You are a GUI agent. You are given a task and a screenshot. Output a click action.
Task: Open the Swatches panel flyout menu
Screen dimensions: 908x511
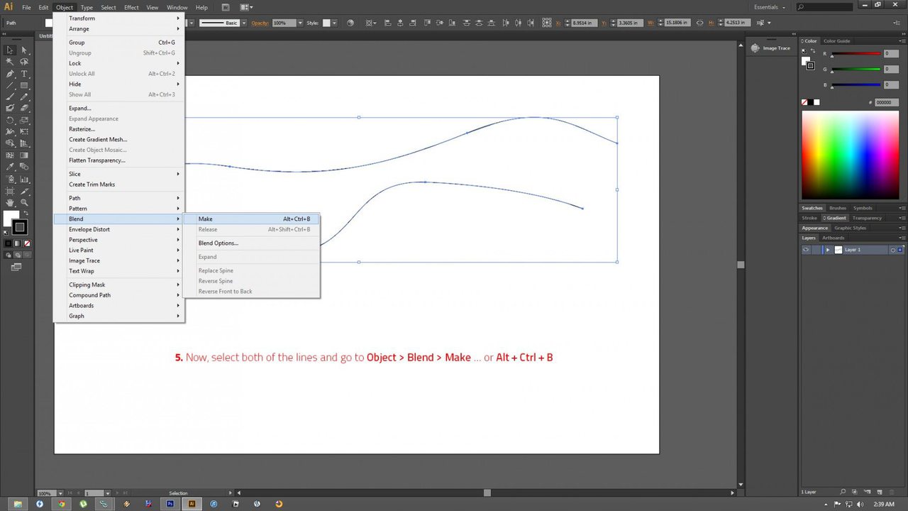[902, 208]
